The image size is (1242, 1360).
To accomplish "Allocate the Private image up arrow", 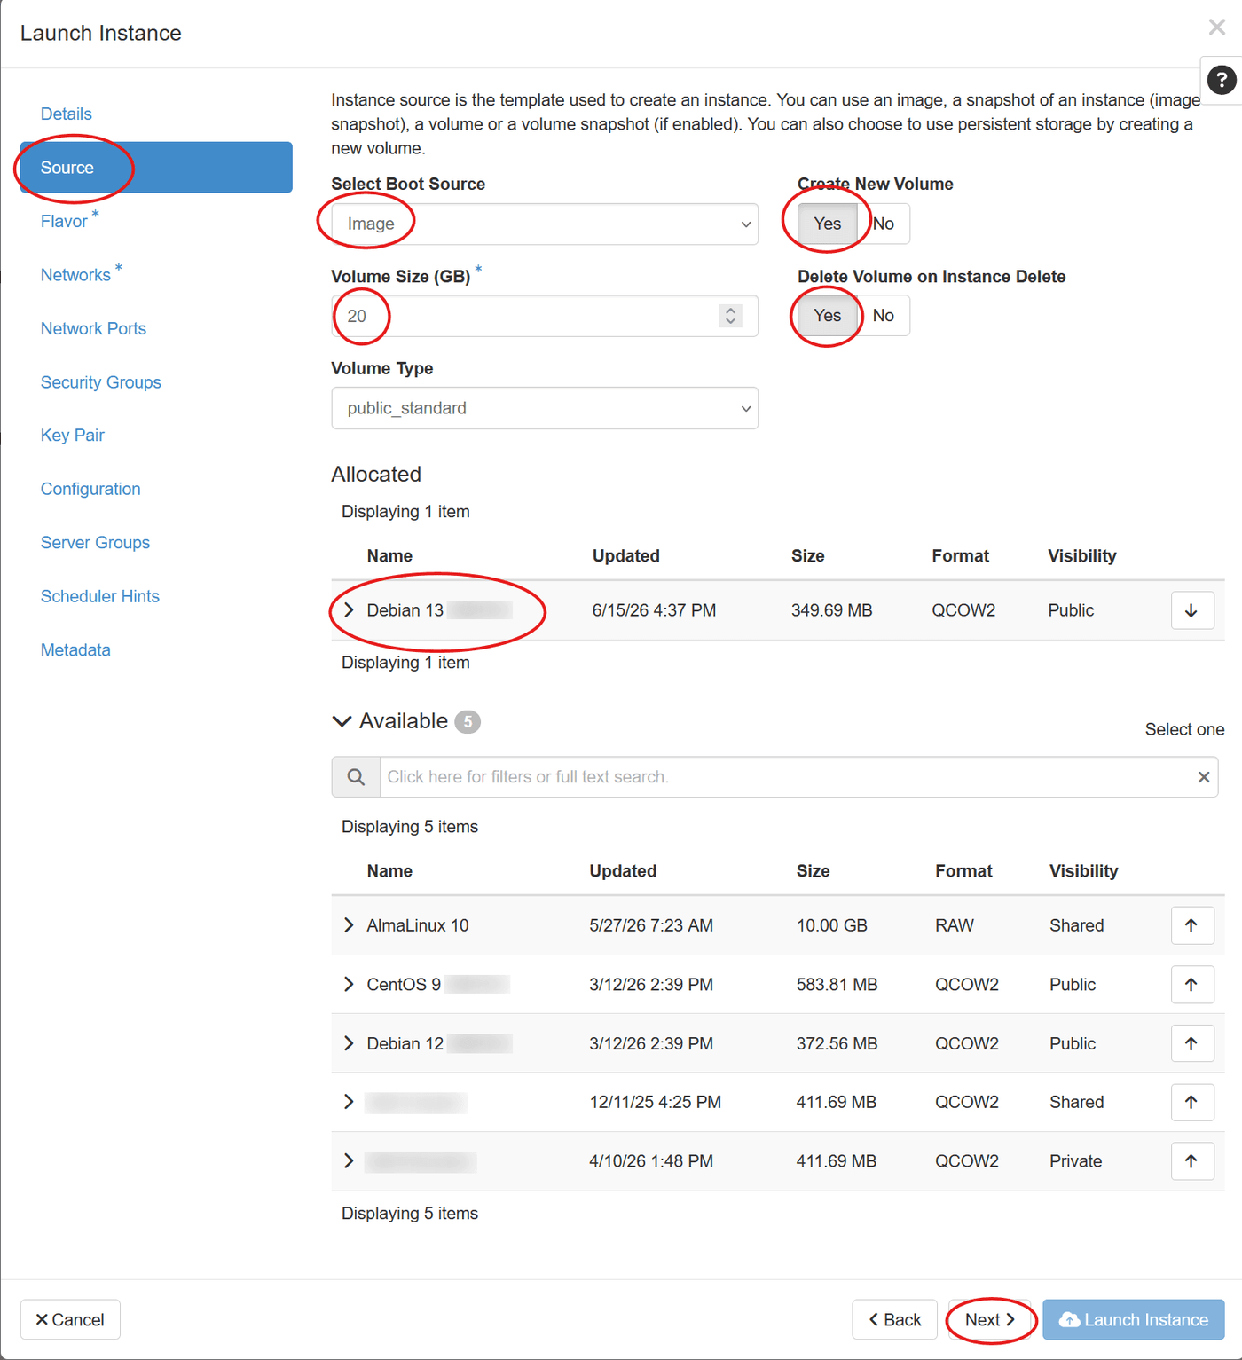I will click(x=1191, y=1160).
